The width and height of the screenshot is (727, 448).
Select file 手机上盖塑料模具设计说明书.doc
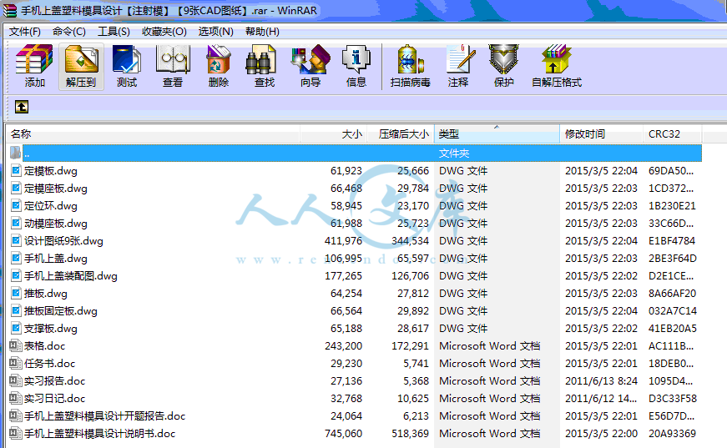point(99,434)
